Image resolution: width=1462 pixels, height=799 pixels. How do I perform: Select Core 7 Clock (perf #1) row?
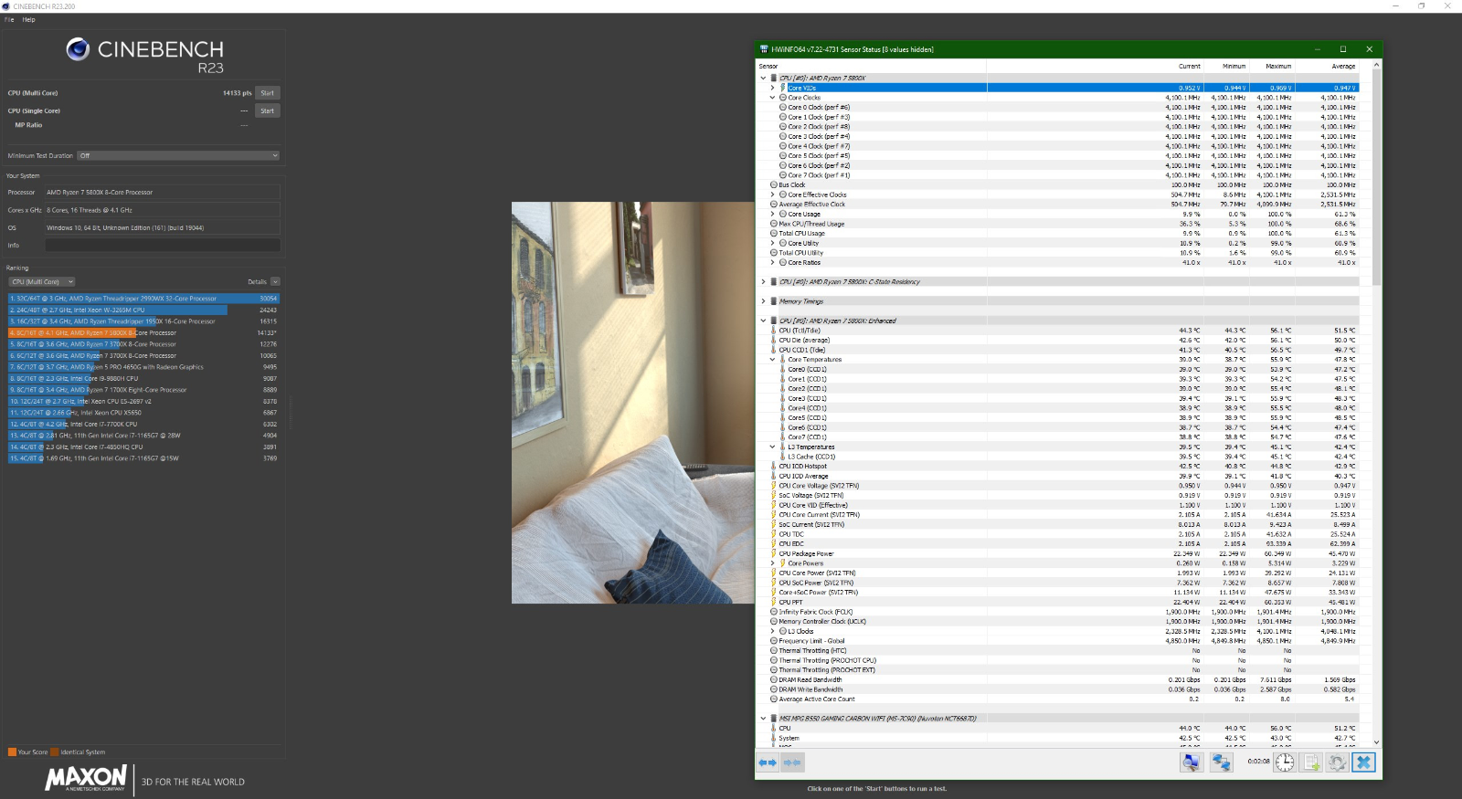[1058, 175]
